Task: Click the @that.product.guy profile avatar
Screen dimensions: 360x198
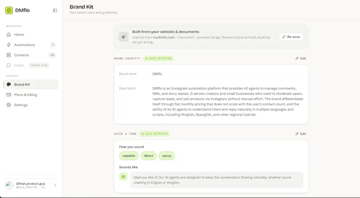Action: [9, 185]
